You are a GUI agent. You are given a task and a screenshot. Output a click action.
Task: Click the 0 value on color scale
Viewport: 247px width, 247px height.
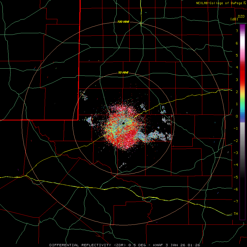(237, 116)
